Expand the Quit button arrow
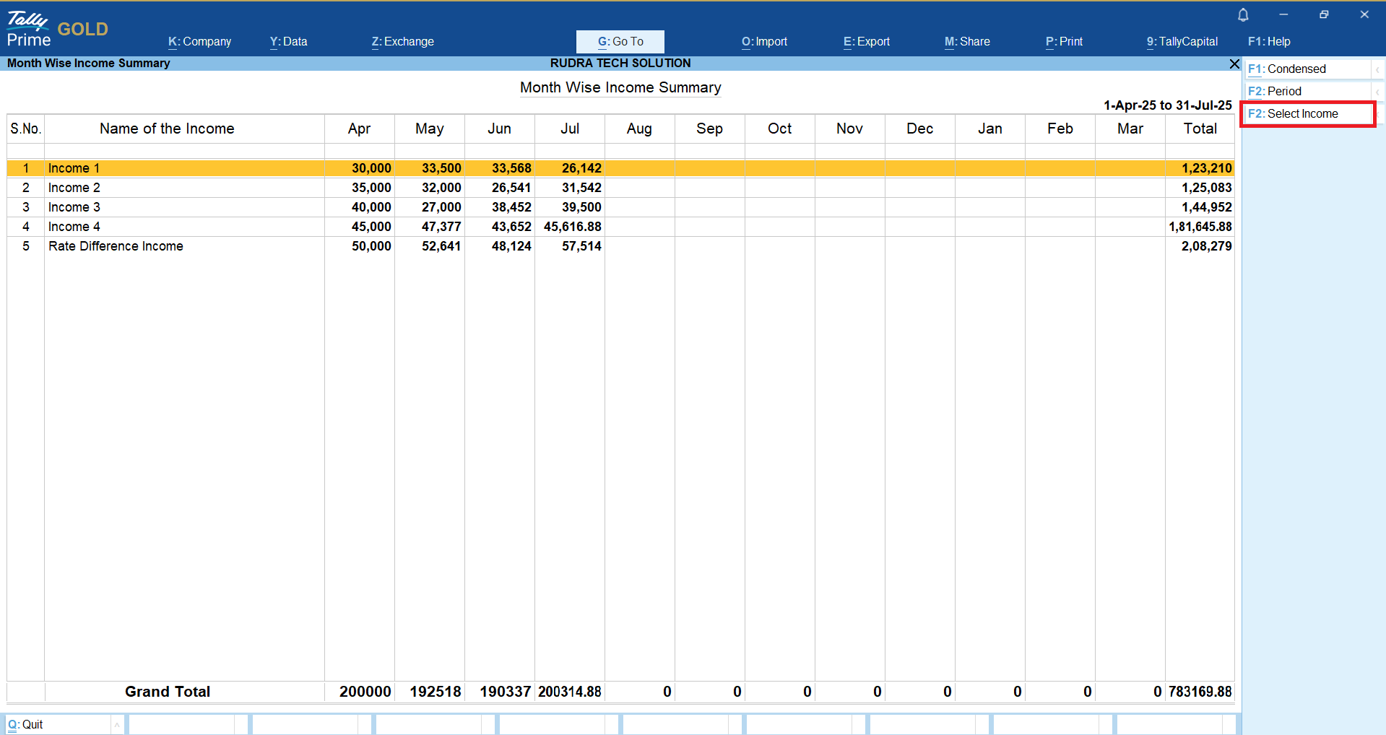 (x=117, y=725)
